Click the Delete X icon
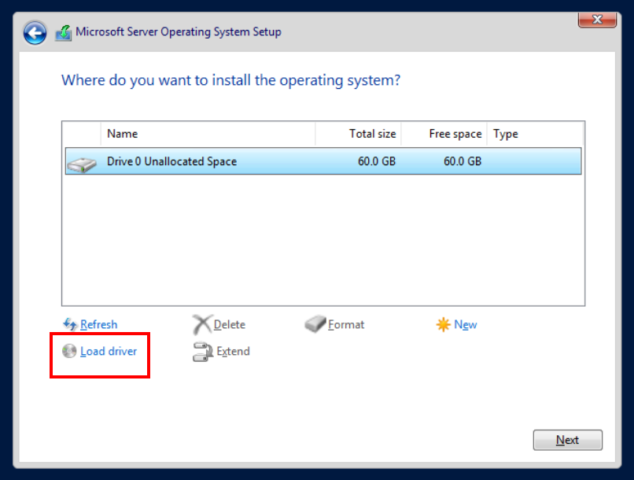Screen dimensions: 634x480 [x=202, y=324]
